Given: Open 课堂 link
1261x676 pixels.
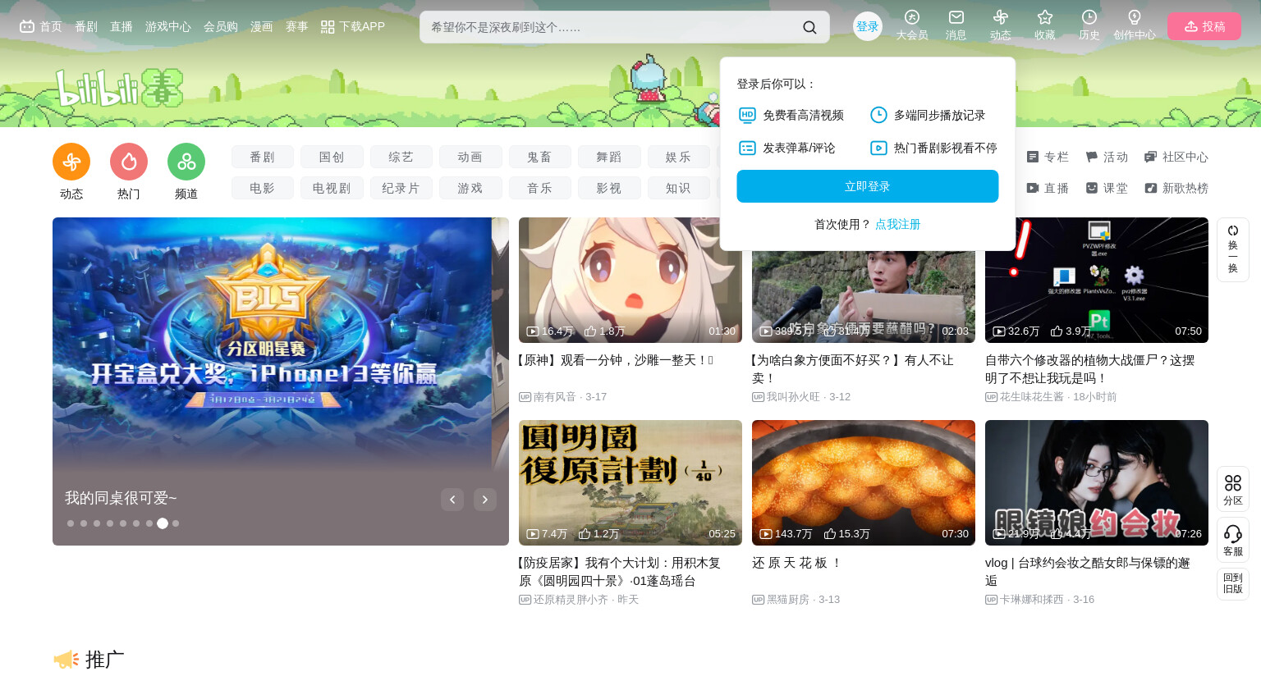Looking at the screenshot, I should [x=1107, y=188].
